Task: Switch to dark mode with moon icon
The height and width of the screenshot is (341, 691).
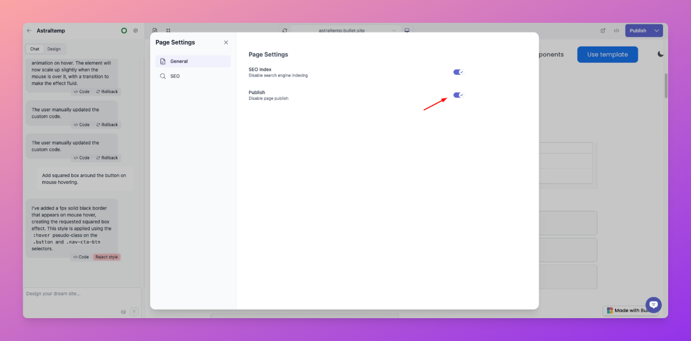Action: 661,54
